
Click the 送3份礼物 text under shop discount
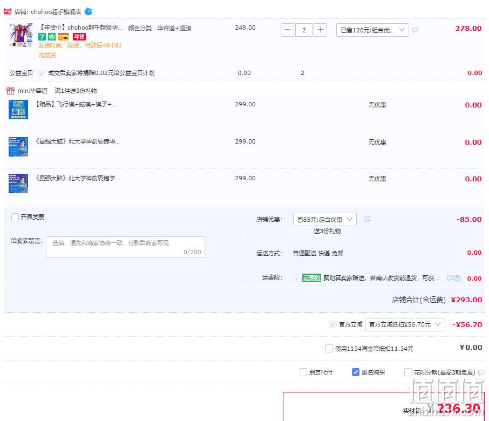pos(327,231)
